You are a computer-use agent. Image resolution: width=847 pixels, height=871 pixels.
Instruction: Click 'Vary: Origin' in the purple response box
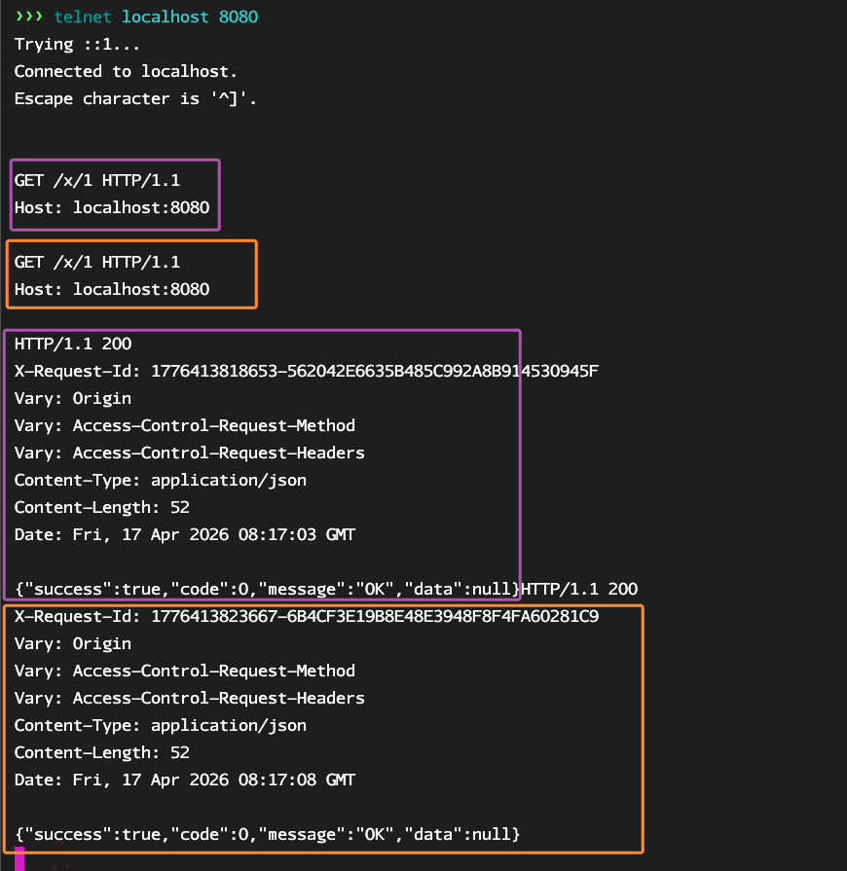click(73, 399)
